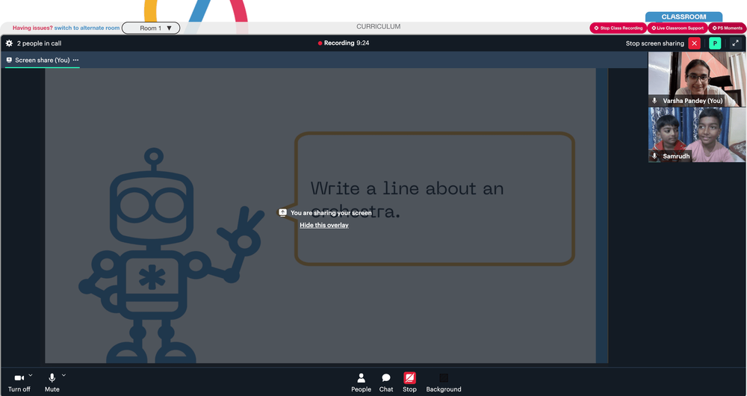This screenshot has width=747, height=396.
Task: Stop sharing via the red Stop icon
Action: tap(409, 383)
